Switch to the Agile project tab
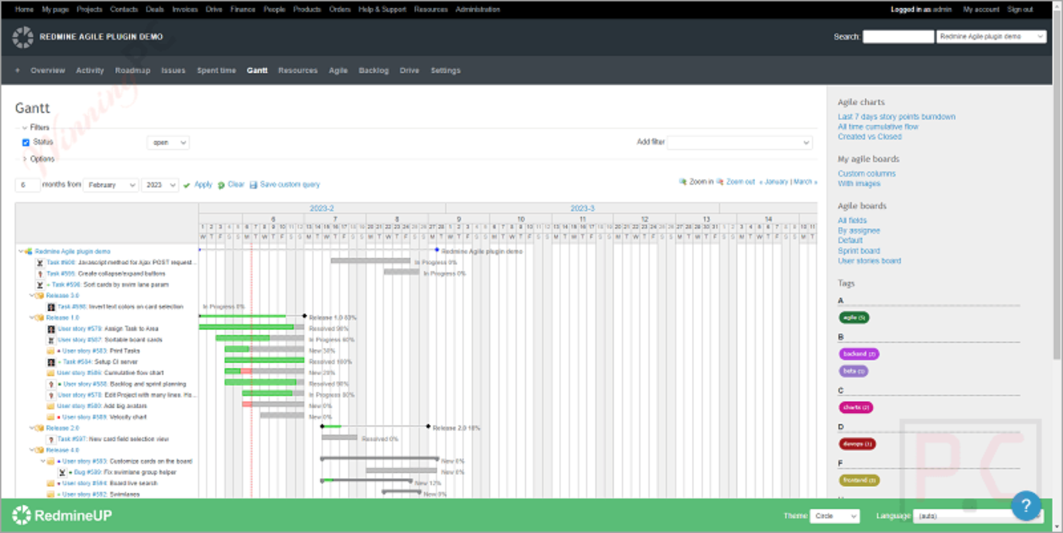Screen dimensions: 1063x533 [338, 70]
